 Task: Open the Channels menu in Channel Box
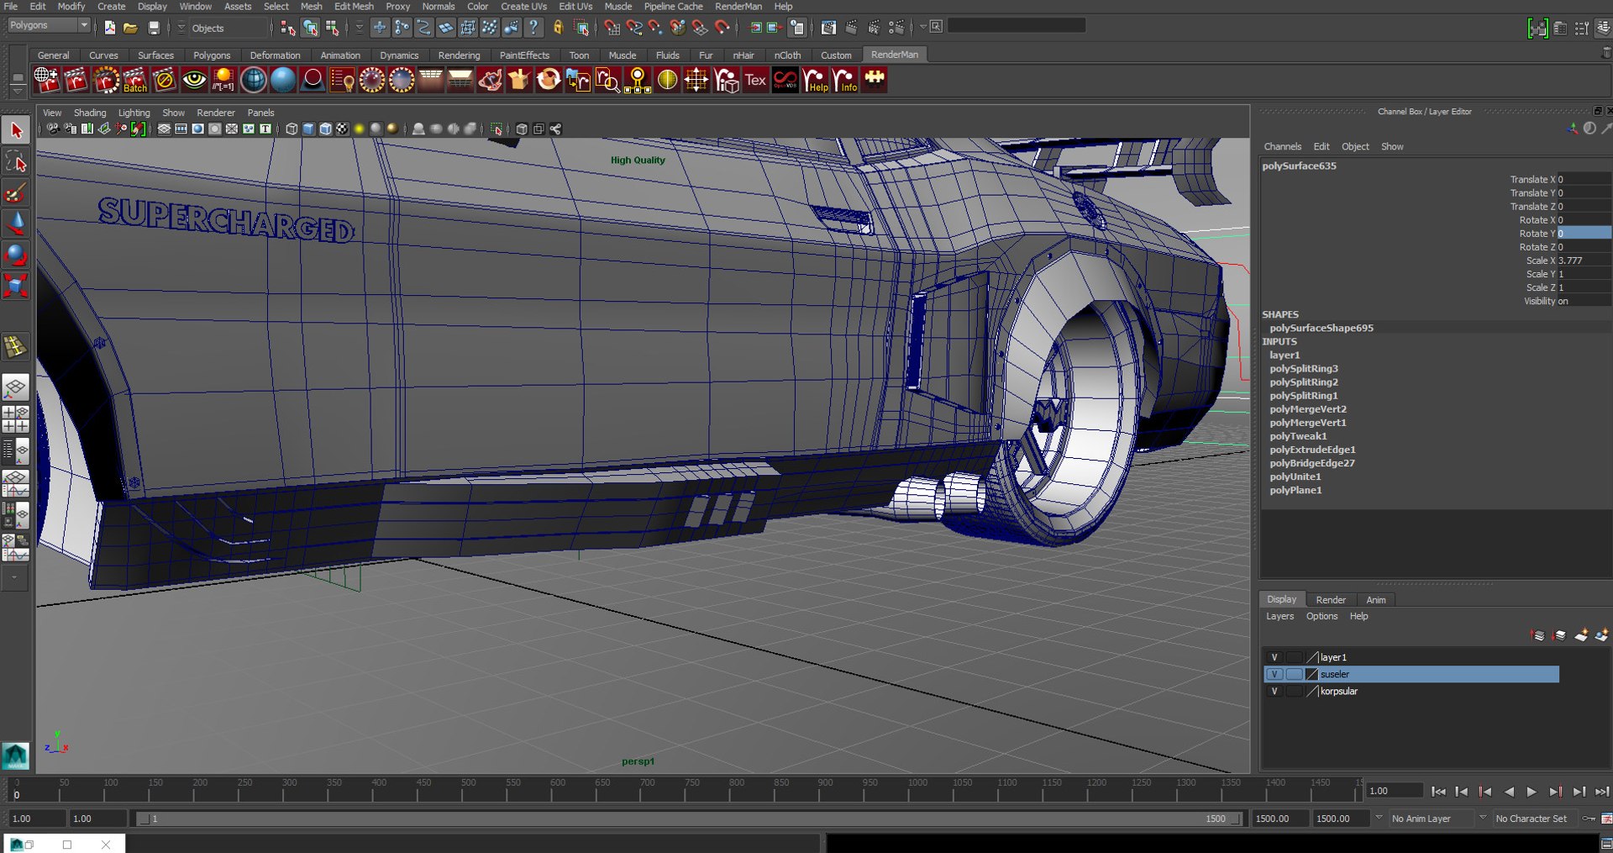tap(1282, 146)
